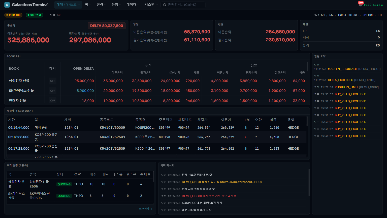The width and height of the screenshot is (387, 218).
Task: Click the QUOTING status for SK하이닉스 선물
Action: (64, 196)
